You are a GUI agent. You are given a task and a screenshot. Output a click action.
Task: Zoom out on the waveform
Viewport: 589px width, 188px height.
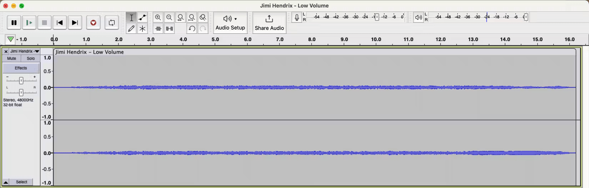click(170, 17)
